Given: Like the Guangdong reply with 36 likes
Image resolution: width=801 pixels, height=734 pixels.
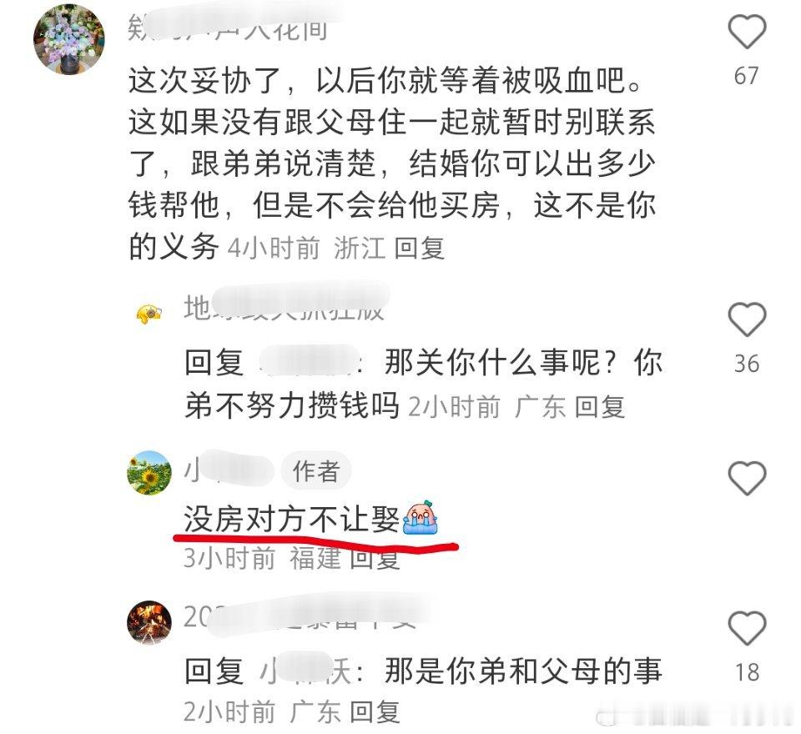Looking at the screenshot, I should (746, 319).
